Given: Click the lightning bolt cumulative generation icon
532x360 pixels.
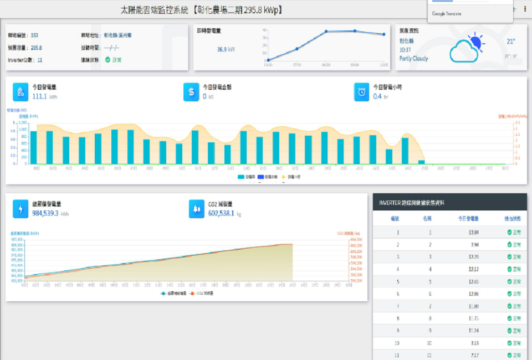Looking at the screenshot, I should 21,209.
